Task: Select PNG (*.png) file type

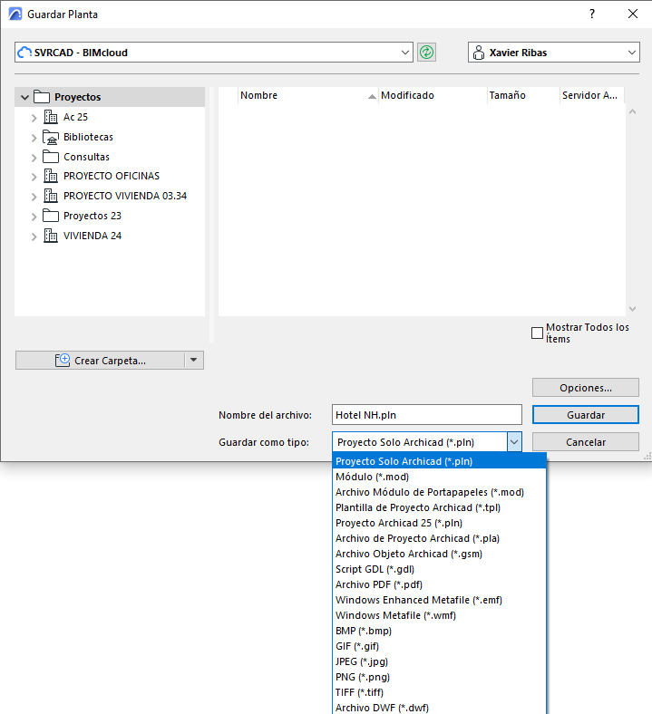Action: (440, 677)
